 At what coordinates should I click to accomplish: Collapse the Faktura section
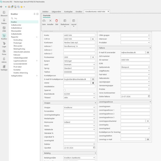click(x=150, y=48)
